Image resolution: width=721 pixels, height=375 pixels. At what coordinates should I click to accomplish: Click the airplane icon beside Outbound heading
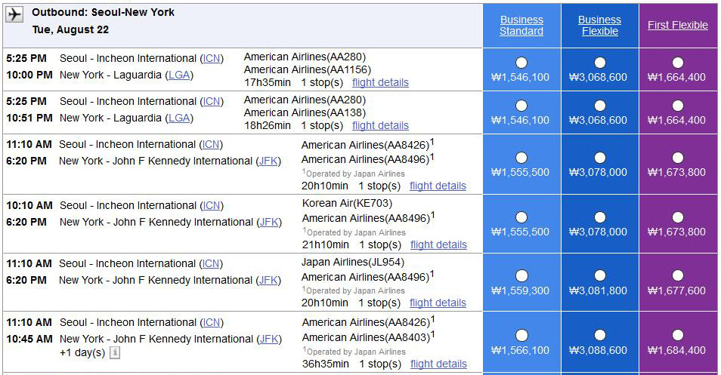coord(14,14)
